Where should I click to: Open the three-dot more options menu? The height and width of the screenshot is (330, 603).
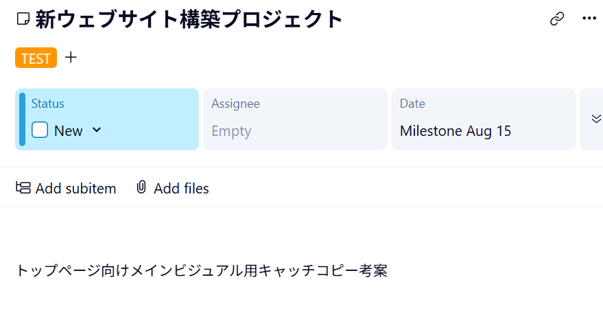click(x=589, y=19)
